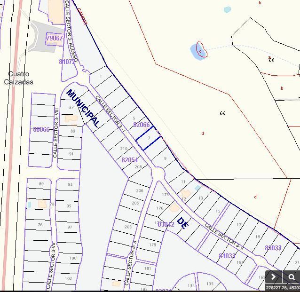Viewport: 300px width, 292px height.
Task: Click the block label 85033
Action: coord(273,248)
